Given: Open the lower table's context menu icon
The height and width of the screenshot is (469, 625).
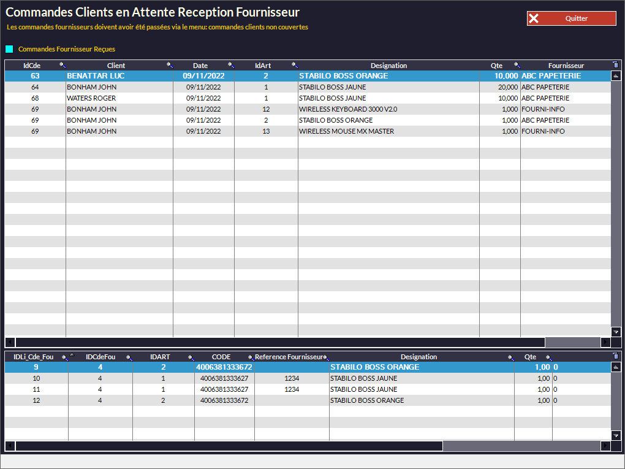Looking at the screenshot, I should point(616,356).
